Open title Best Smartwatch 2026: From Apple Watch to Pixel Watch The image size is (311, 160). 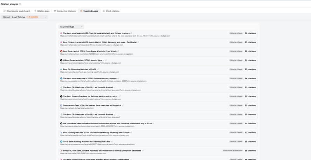pyautogui.click(x=90, y=51)
